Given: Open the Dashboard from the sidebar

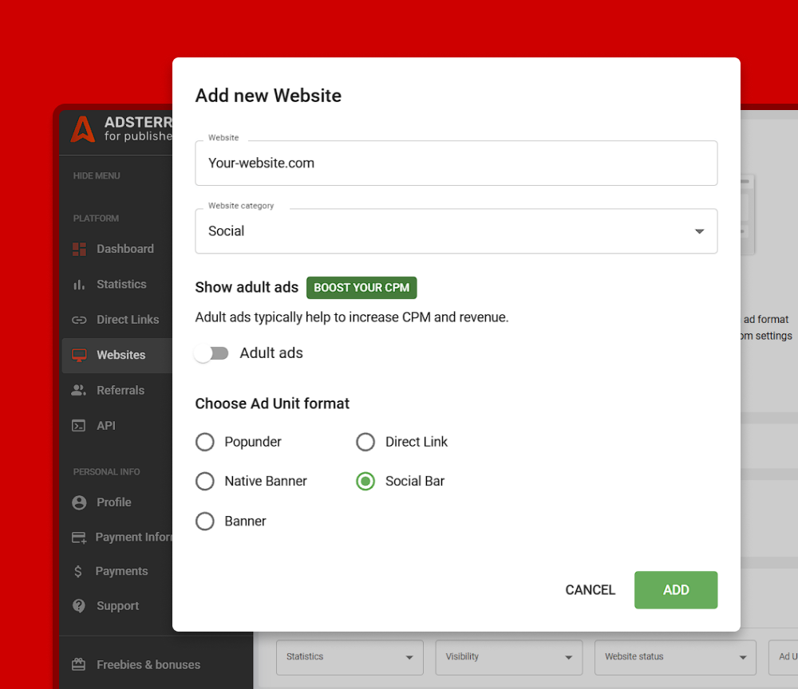Looking at the screenshot, I should 79,248.
